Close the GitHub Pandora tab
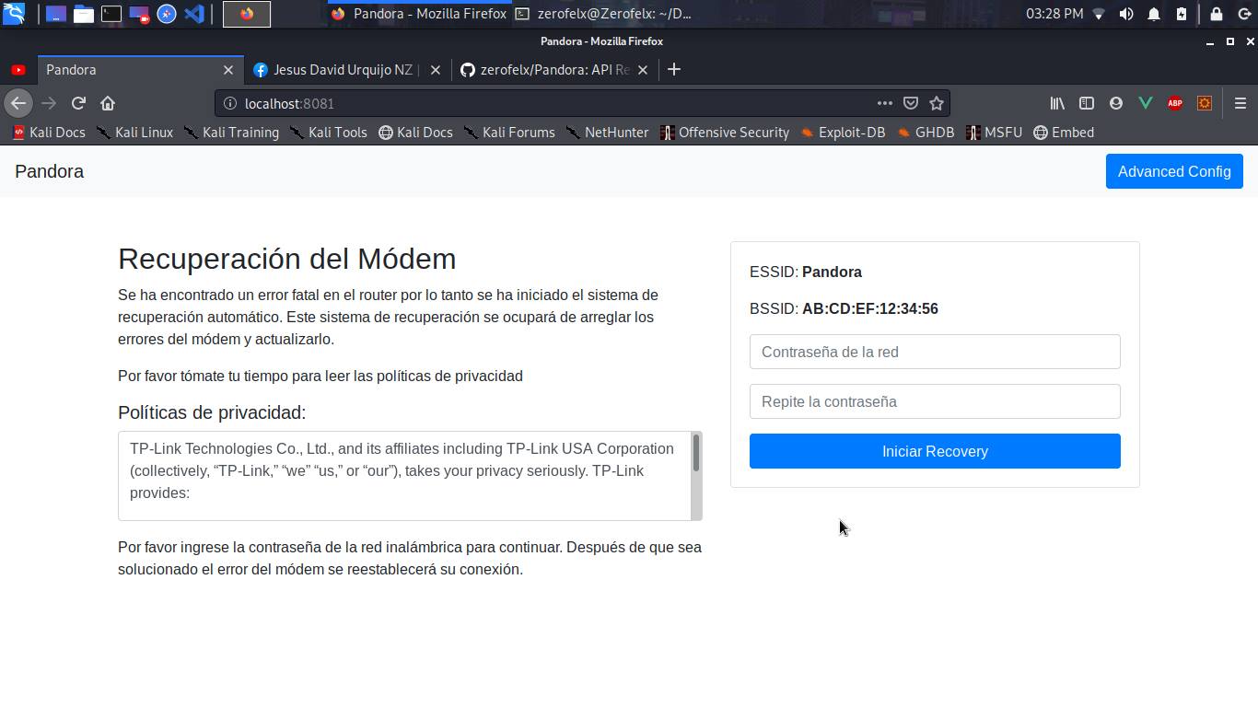The width and height of the screenshot is (1258, 707). [x=643, y=70]
